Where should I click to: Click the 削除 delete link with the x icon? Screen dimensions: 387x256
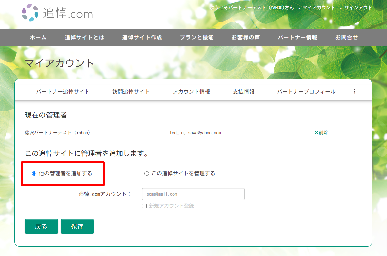[x=321, y=133]
